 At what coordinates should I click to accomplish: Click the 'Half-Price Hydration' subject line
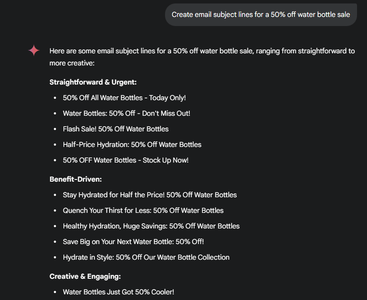coord(132,145)
